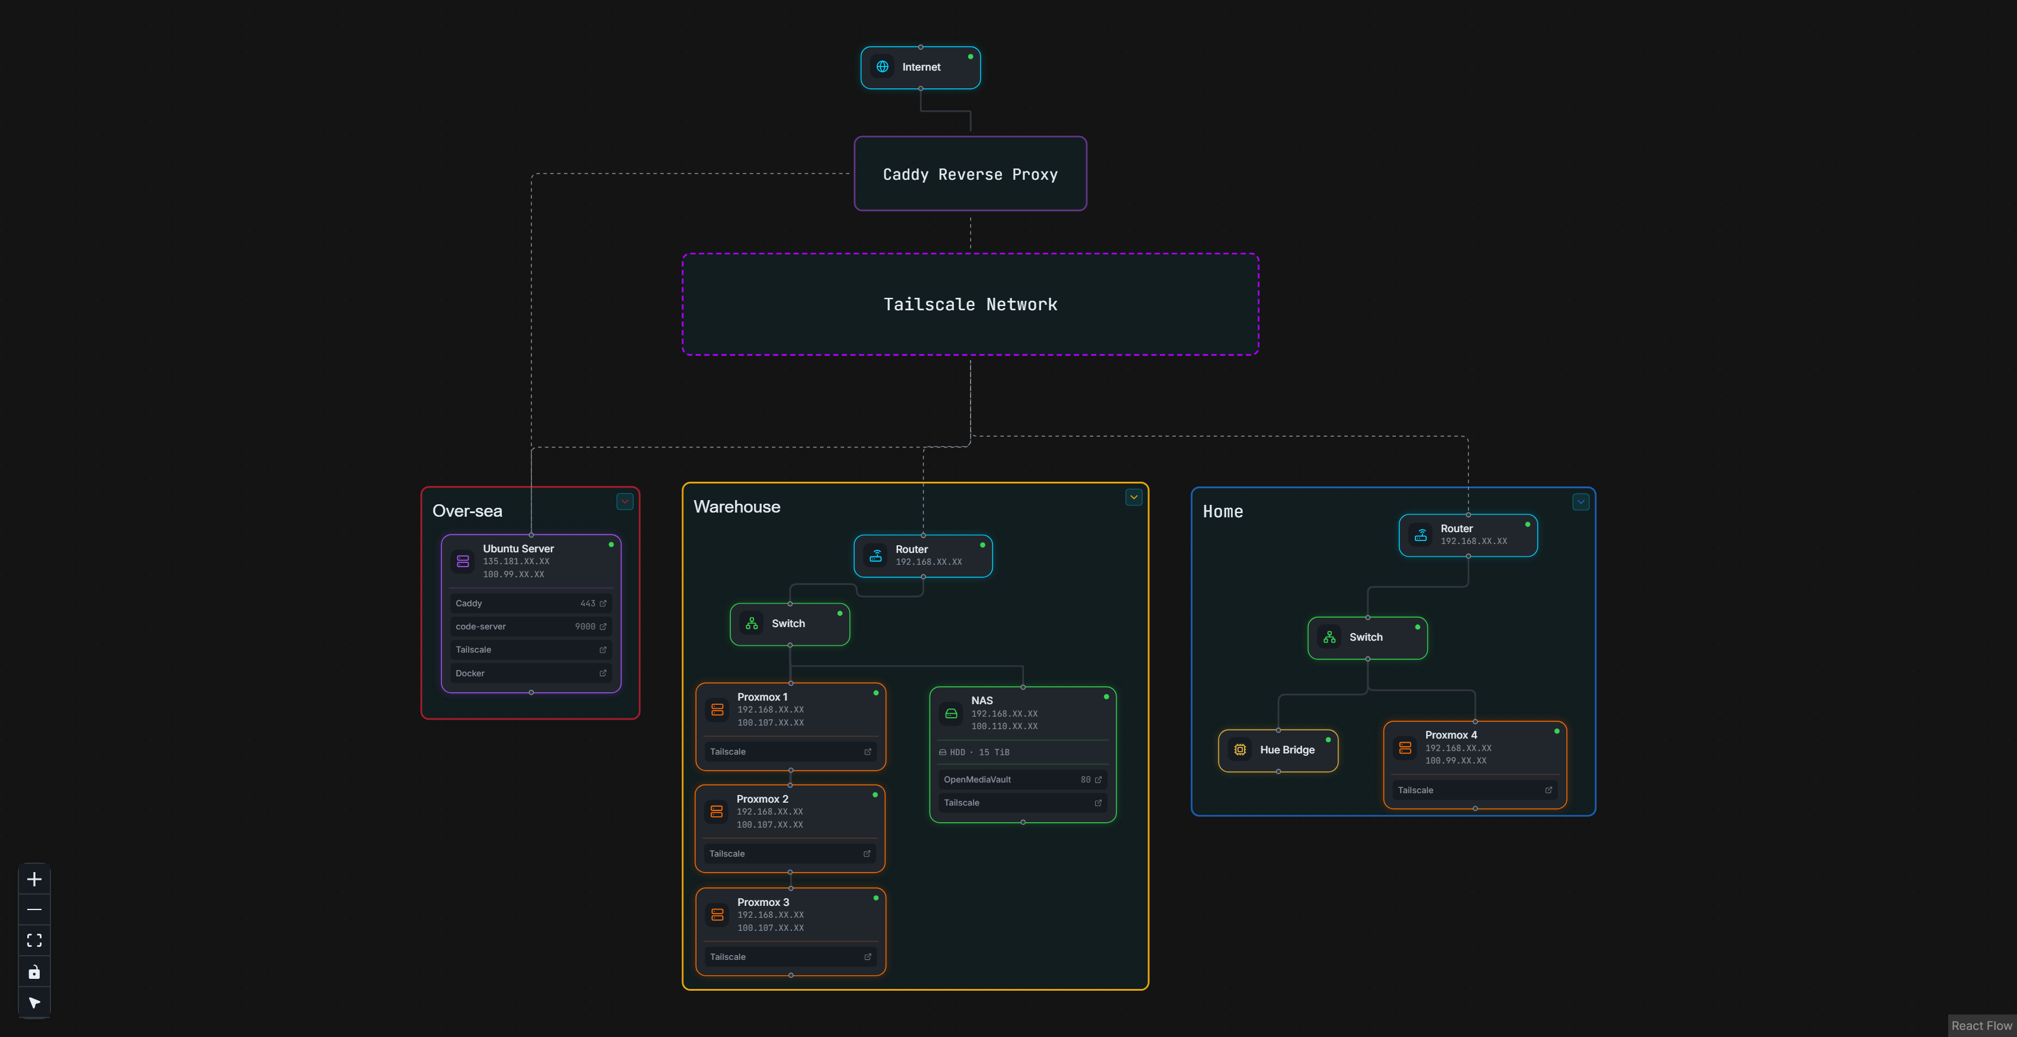Click the NAS drive icon
Image resolution: width=2017 pixels, height=1037 pixels.
pos(952,714)
